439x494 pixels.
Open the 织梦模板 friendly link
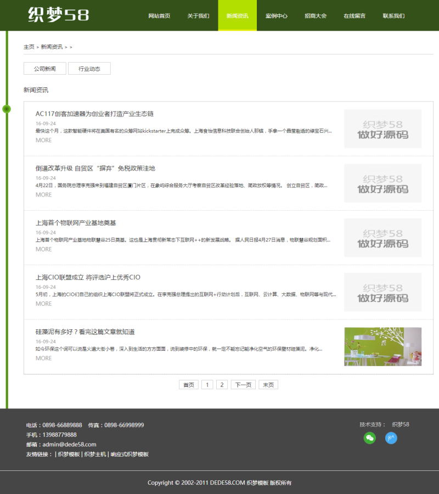click(x=69, y=454)
